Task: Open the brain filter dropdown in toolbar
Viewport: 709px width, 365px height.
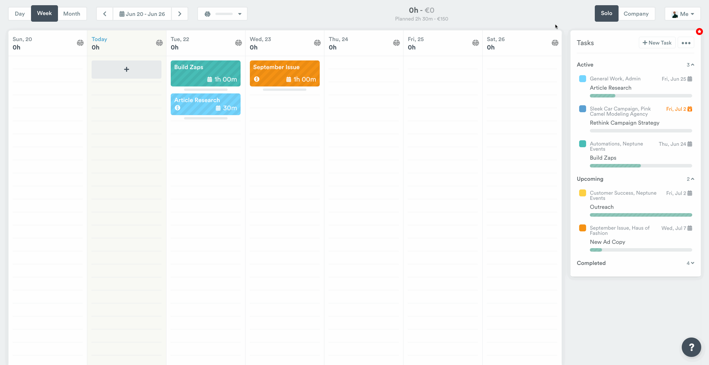Action: tap(223, 14)
